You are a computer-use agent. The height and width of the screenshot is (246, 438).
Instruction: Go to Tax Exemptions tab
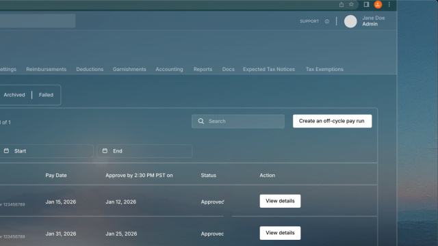tap(324, 69)
